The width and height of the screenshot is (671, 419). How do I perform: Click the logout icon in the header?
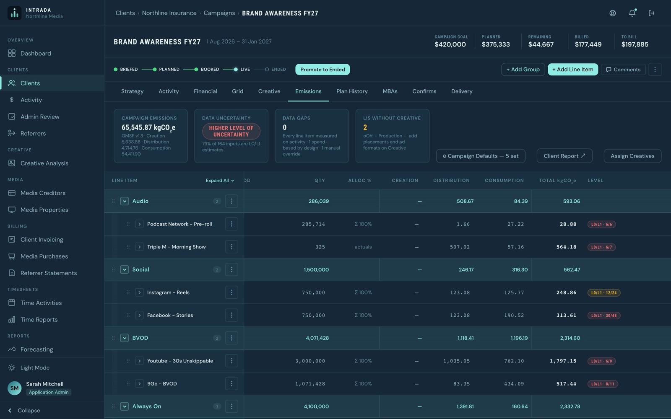(x=651, y=13)
